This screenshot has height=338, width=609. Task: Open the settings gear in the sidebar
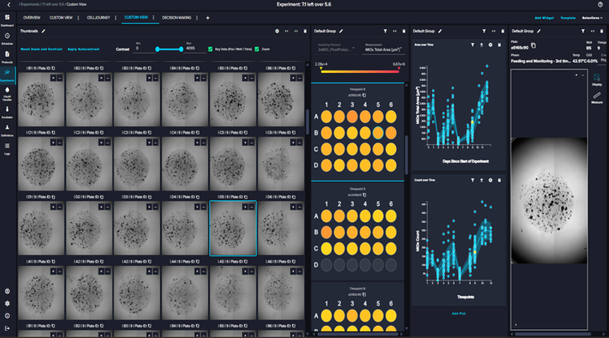click(7, 303)
